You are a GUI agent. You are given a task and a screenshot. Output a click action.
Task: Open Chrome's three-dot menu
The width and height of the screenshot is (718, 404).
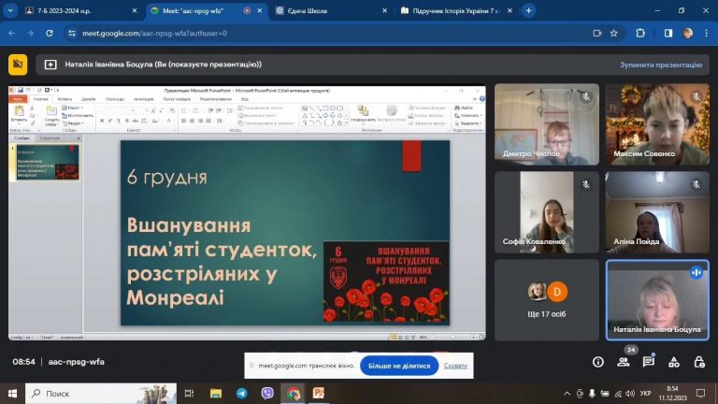[x=707, y=33]
